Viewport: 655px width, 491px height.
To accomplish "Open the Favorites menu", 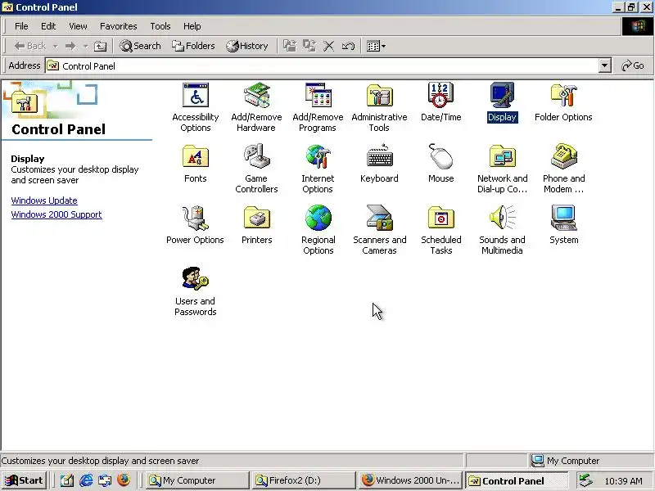I will pyautogui.click(x=118, y=26).
